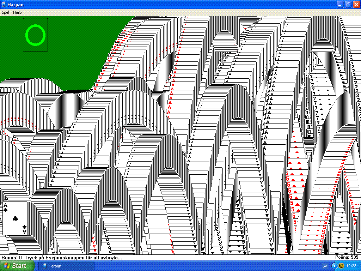The height and width of the screenshot is (271, 361).
Task: Click the Harpan taskbar button
Action: coord(66,266)
